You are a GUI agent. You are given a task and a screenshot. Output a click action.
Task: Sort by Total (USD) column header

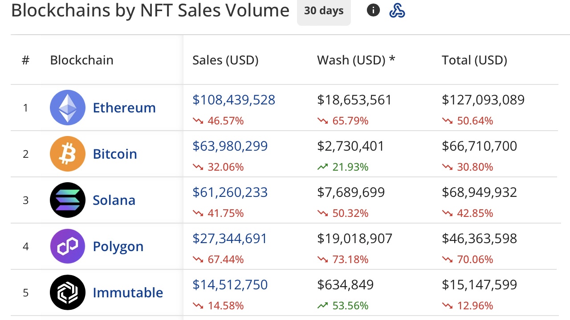pyautogui.click(x=474, y=60)
